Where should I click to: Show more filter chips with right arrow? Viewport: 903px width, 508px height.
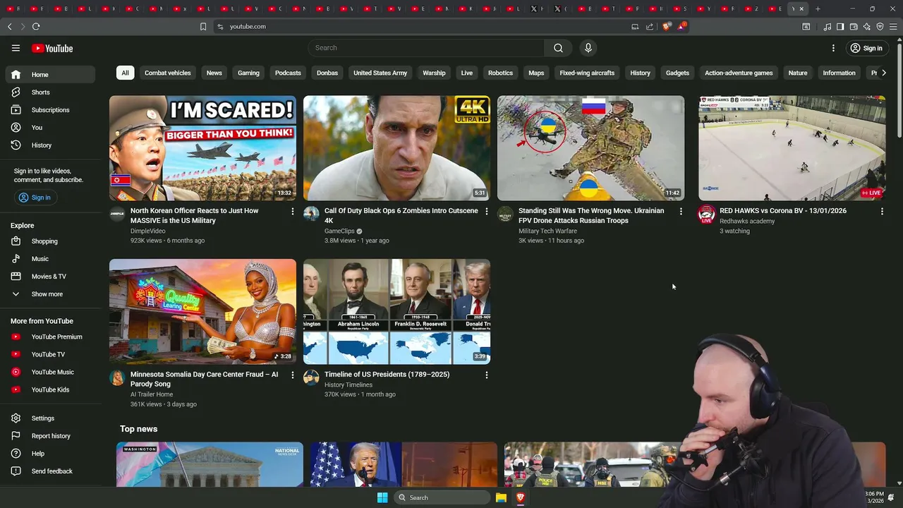(x=884, y=73)
